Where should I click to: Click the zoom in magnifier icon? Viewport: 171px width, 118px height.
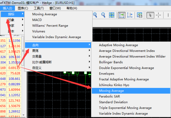tap(95, 15)
